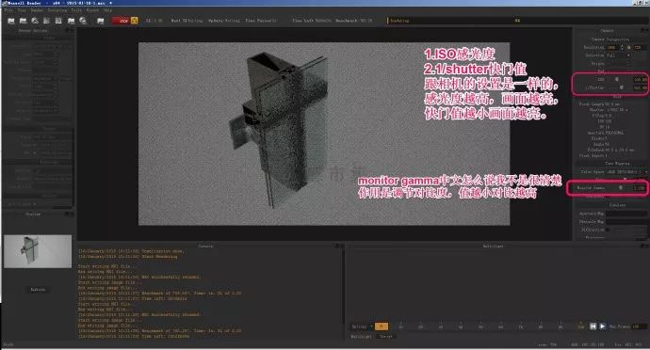This screenshot has width=650, height=350.
Task: Click the first icon in the main toolbar
Action: tap(11, 21)
